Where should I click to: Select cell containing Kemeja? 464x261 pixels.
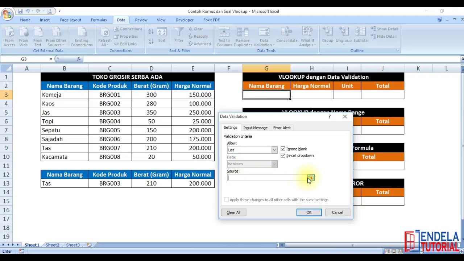tap(64, 95)
